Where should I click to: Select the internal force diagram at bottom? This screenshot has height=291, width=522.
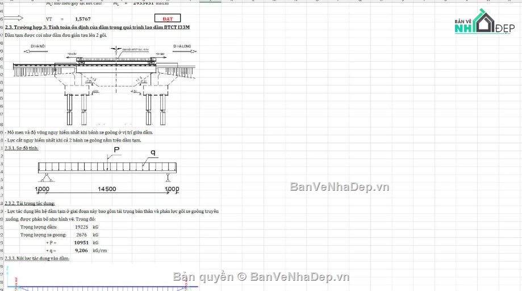point(102,277)
